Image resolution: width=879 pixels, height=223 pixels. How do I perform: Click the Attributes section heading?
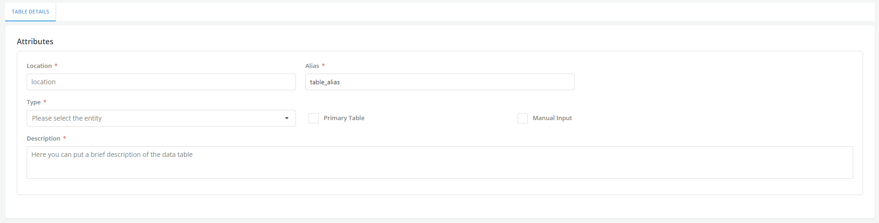click(35, 41)
